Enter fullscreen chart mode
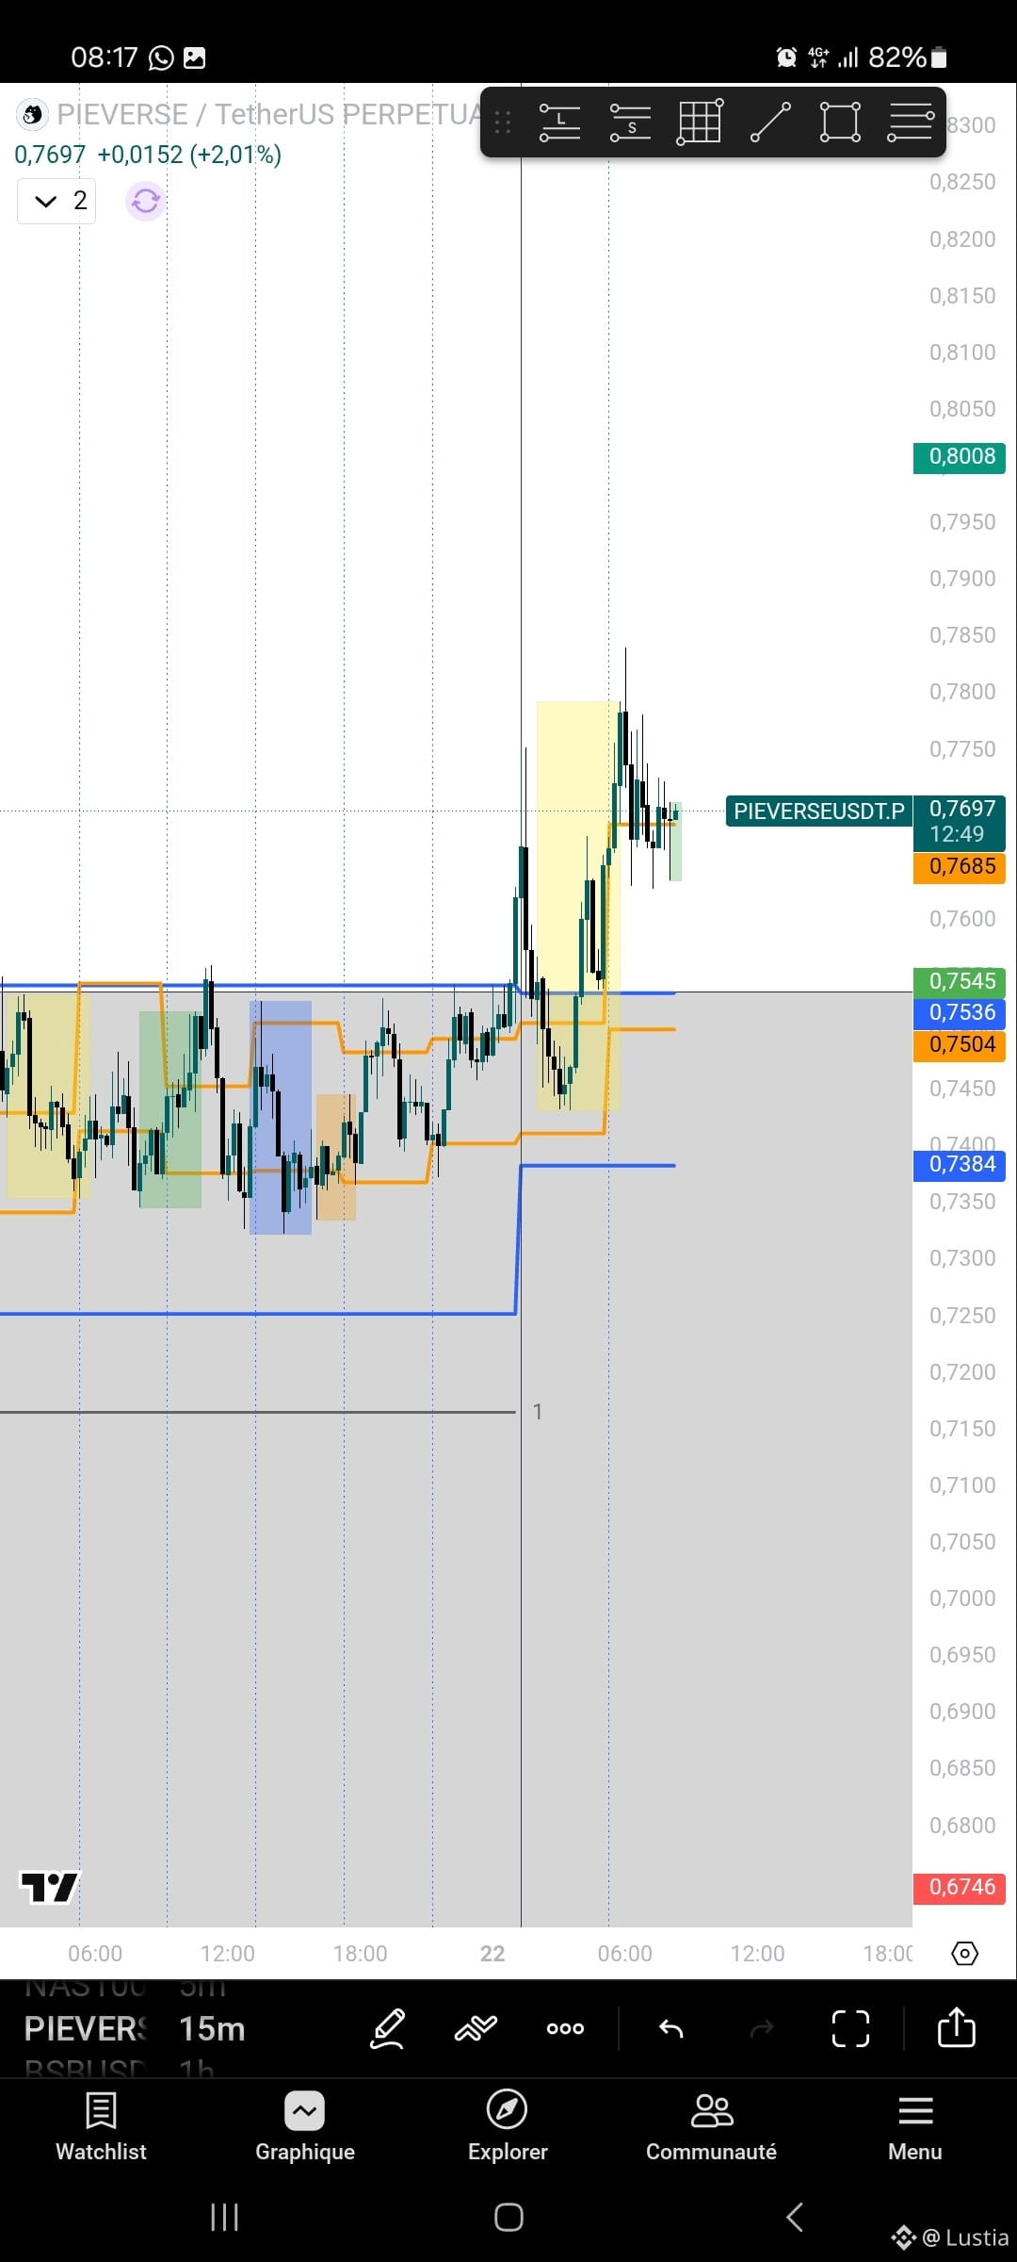Viewport: 1017px width, 2262px height. pyautogui.click(x=850, y=2028)
